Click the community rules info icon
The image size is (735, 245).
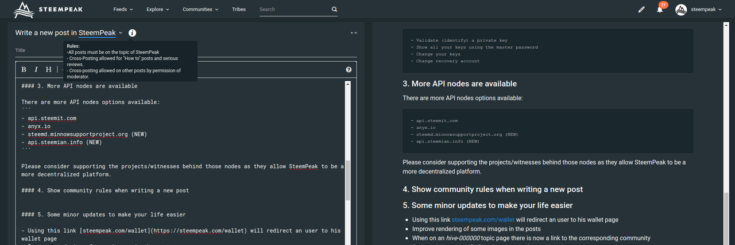coord(133,33)
